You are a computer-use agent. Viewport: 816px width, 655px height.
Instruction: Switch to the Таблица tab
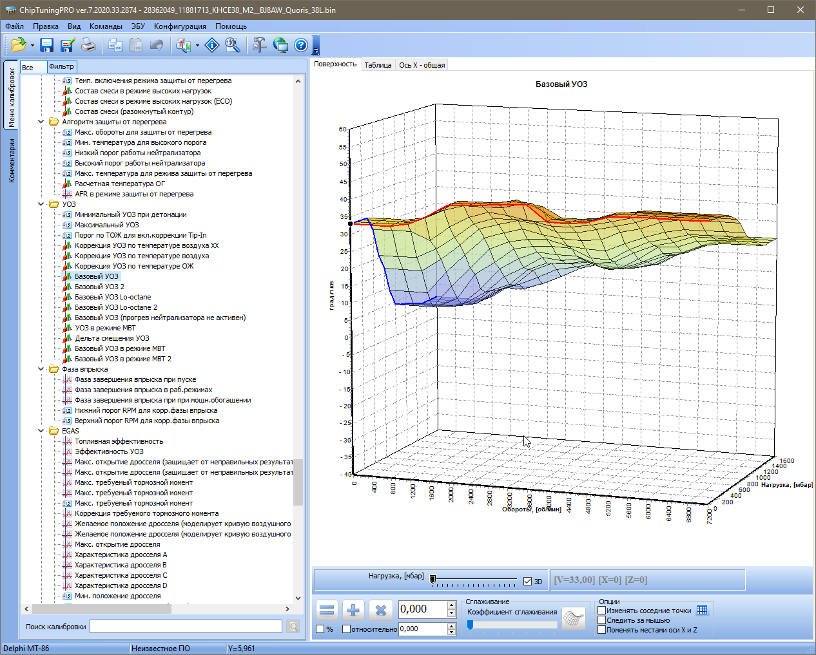click(x=378, y=65)
